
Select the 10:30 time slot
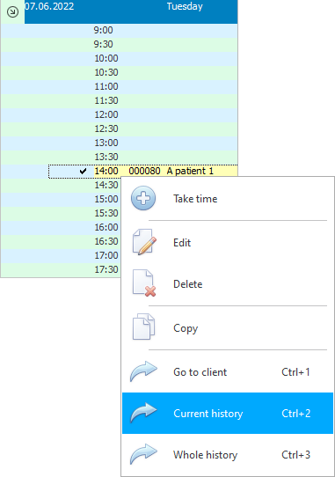tap(119, 72)
